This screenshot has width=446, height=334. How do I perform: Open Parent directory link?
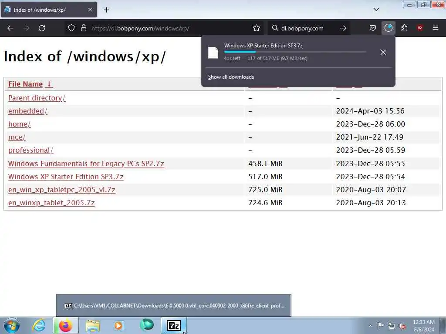pyautogui.click(x=37, y=98)
